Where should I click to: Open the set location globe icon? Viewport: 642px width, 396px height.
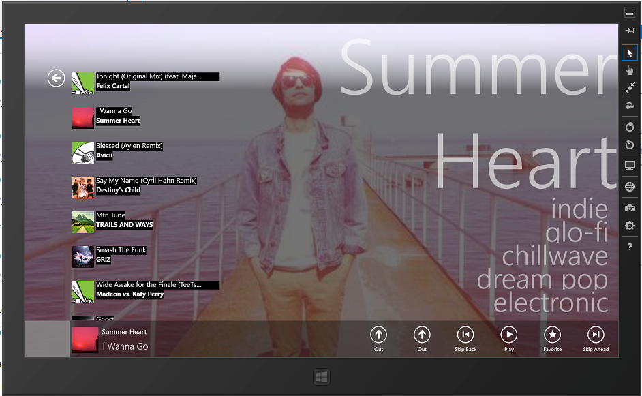point(630,187)
